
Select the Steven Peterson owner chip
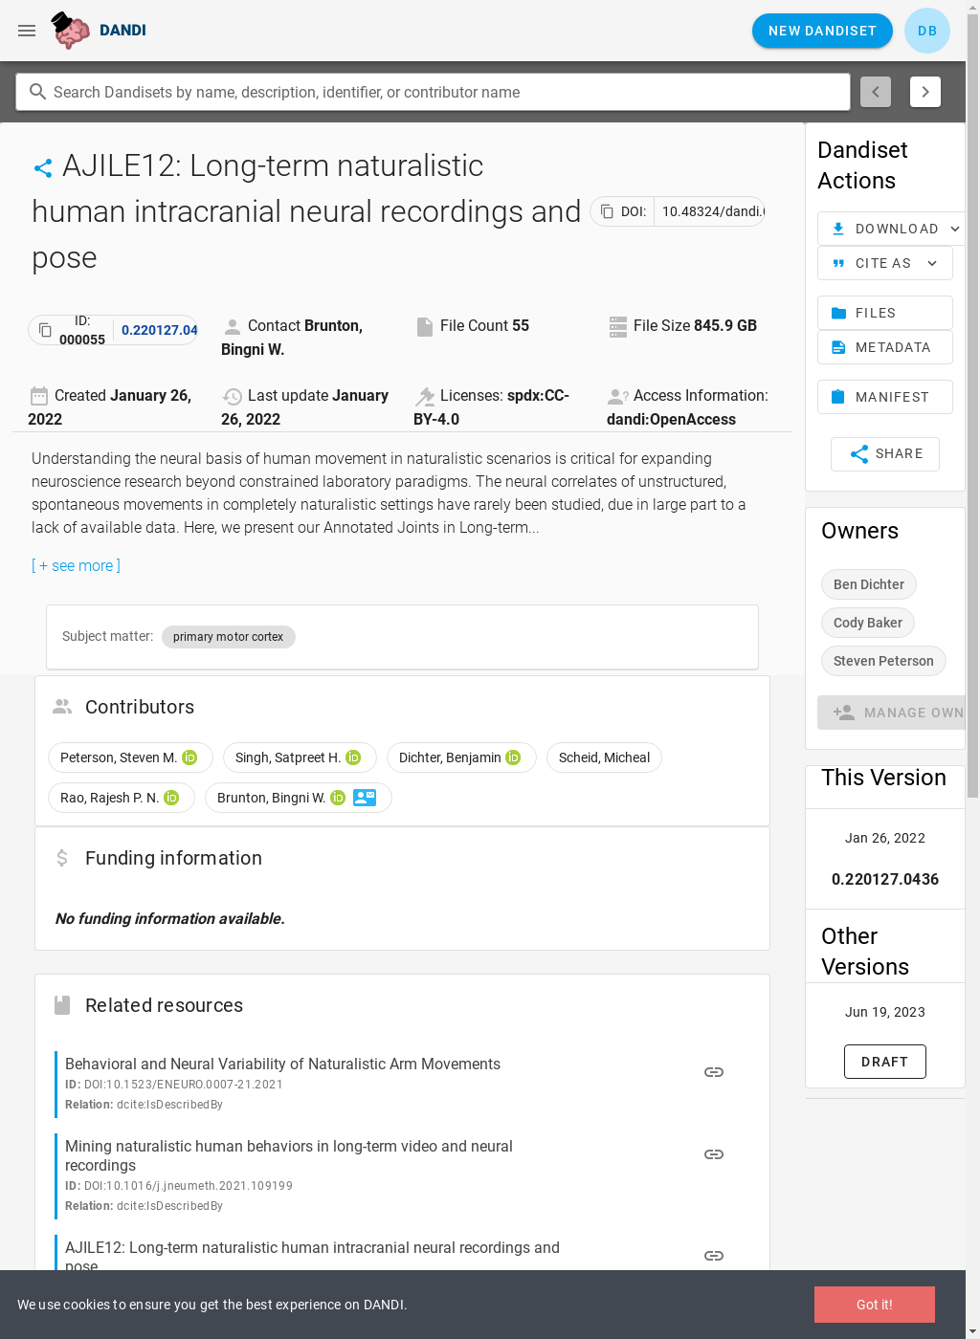coord(883,661)
